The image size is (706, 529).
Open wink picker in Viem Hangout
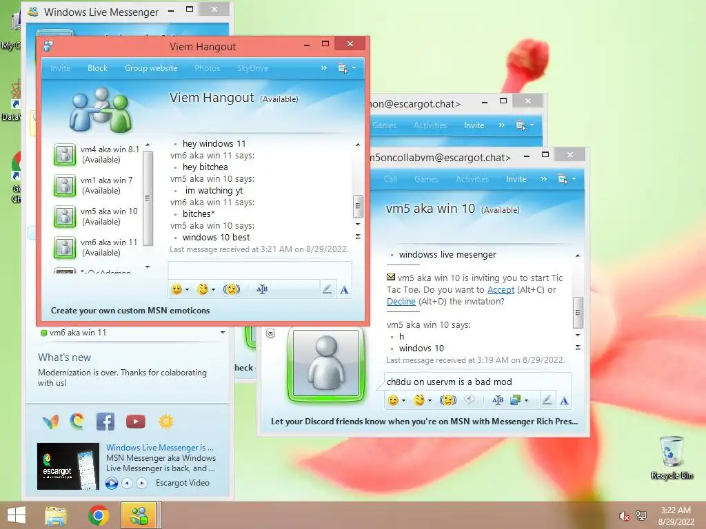[x=203, y=289]
